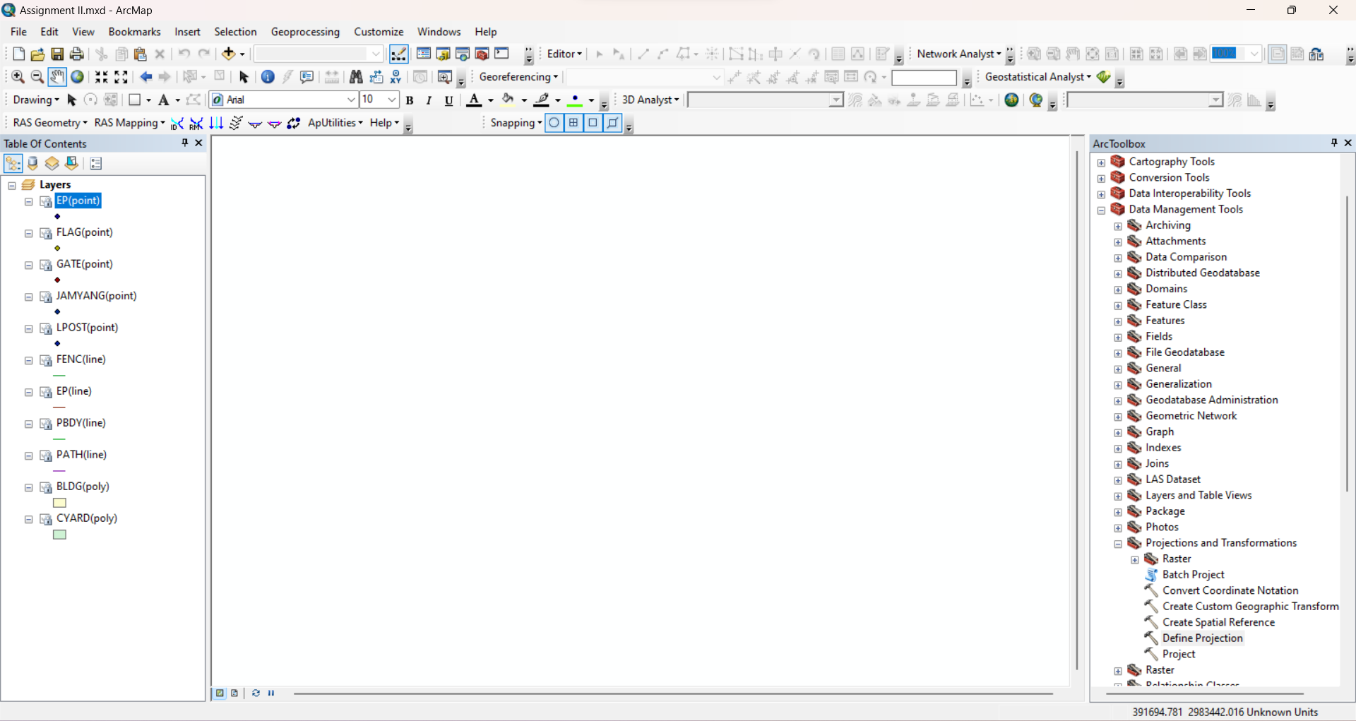Open the Batch Project tool

point(1193,575)
